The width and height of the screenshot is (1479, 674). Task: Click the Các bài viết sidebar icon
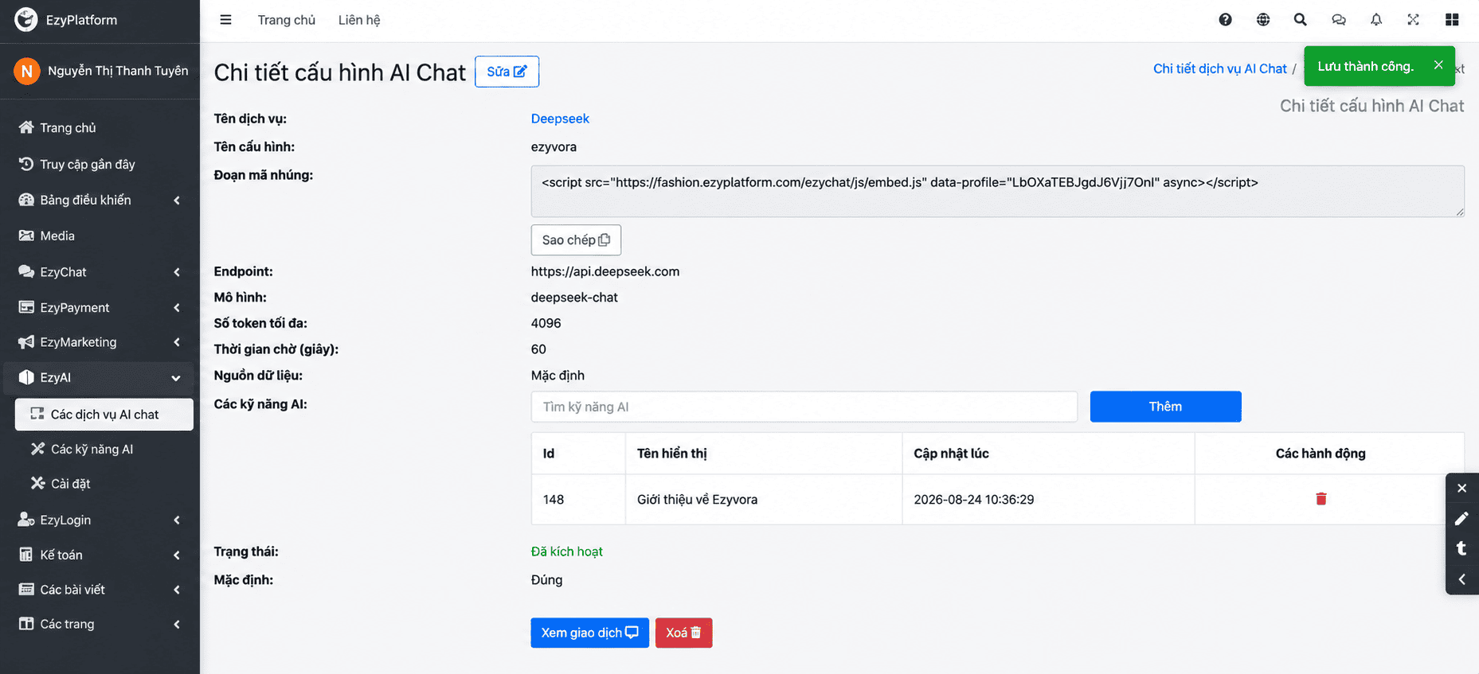tap(26, 590)
